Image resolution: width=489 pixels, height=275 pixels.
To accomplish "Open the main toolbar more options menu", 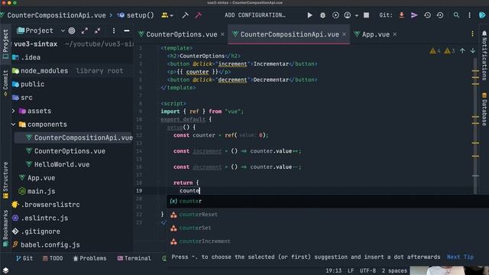I will 469,15.
